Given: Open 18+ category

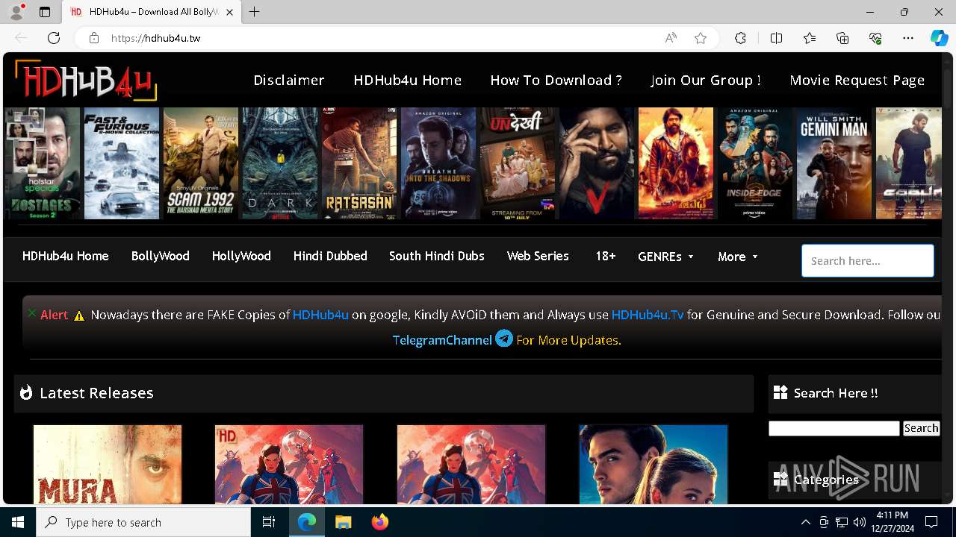Looking at the screenshot, I should (605, 256).
